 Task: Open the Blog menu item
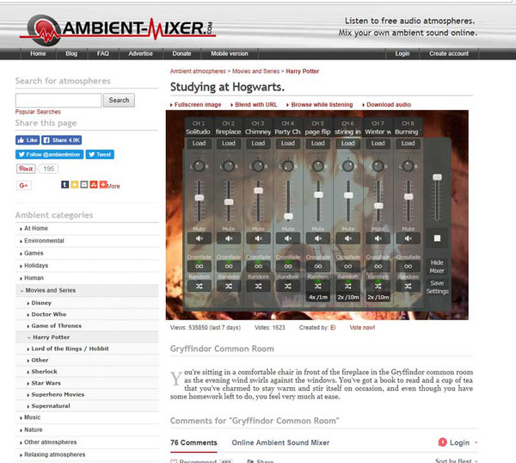(71, 53)
